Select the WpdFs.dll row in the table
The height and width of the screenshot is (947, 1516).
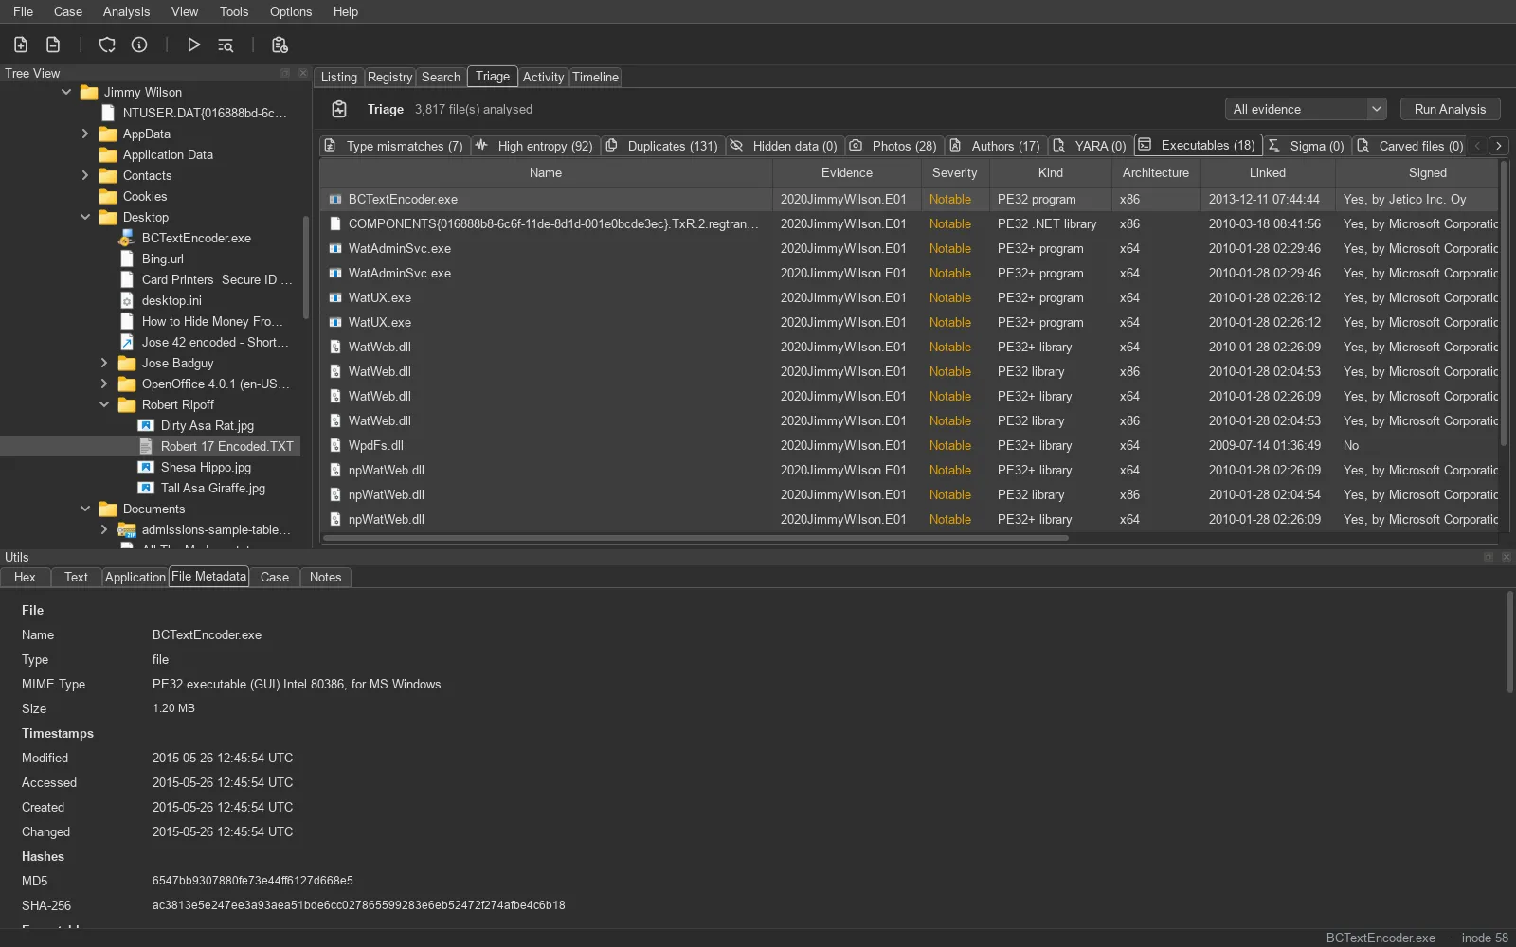point(910,445)
